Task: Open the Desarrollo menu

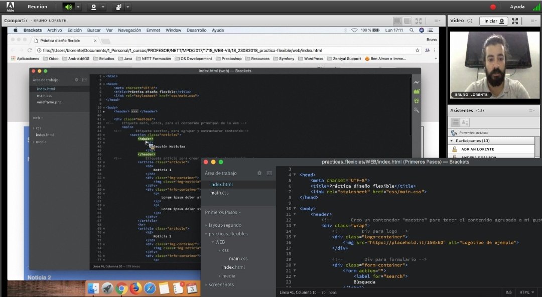Action: (197, 30)
